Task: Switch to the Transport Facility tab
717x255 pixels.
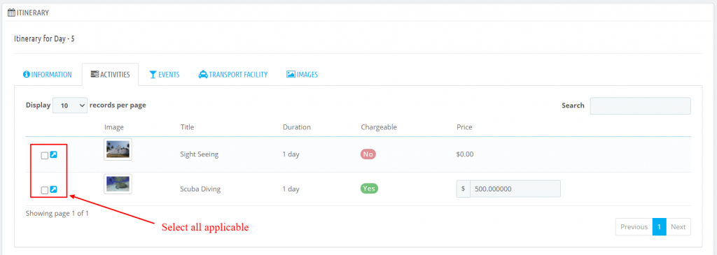Action: (232, 74)
